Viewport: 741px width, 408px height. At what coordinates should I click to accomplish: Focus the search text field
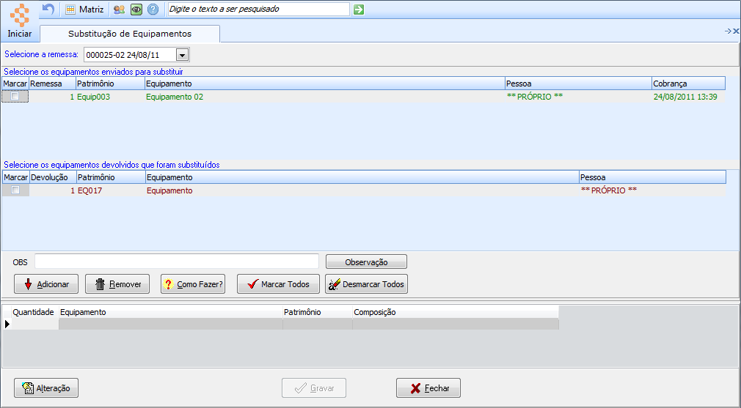coord(259,9)
